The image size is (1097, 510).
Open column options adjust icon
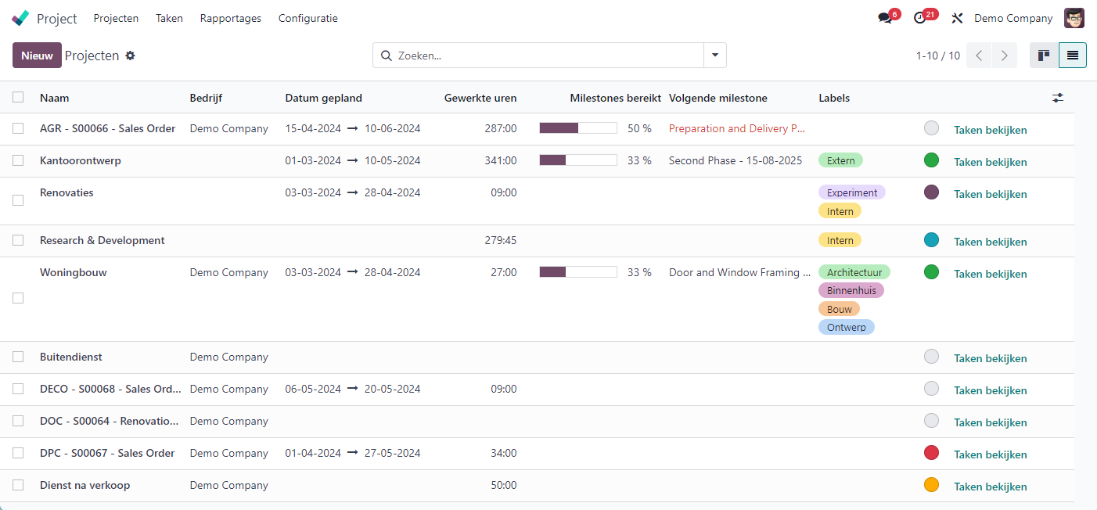1058,98
